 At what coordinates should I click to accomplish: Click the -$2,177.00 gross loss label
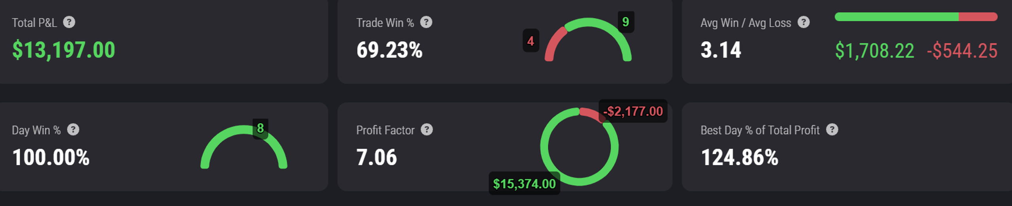click(633, 111)
